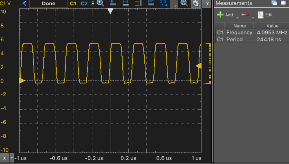Expand the remove measurement dropdown arrow
This screenshot has height=164, width=289.
click(253, 18)
